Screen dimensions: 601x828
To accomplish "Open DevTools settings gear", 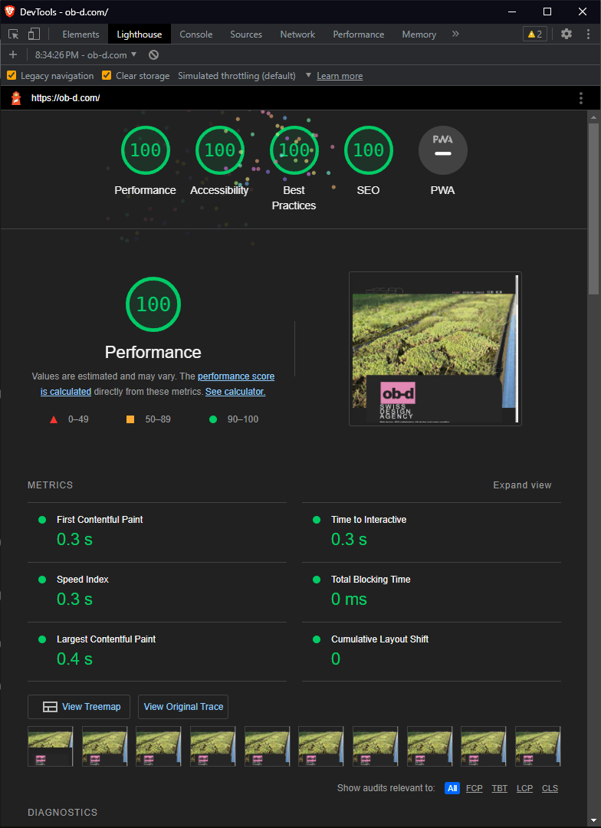I will pos(567,34).
